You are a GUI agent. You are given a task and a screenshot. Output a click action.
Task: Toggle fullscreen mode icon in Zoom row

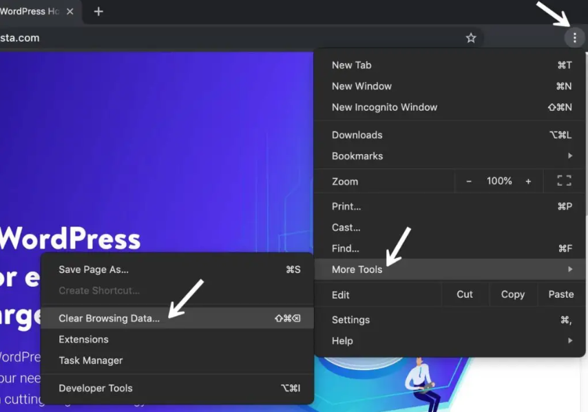(x=564, y=181)
